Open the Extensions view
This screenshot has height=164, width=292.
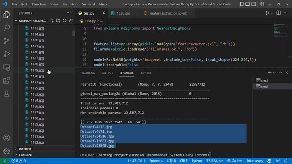(6, 81)
